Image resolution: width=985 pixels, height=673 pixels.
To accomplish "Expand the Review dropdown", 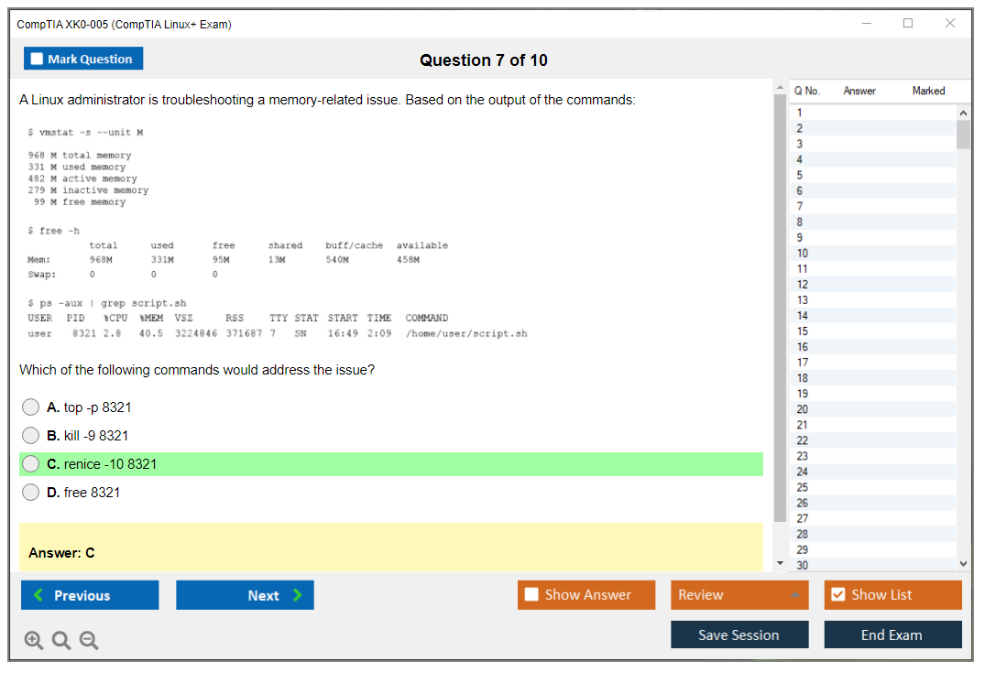I will 794,595.
